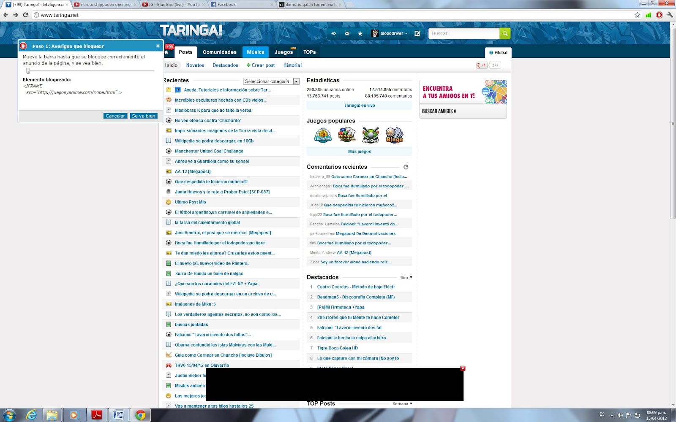Open Windows Start button
Screen dimensions: 676x422
9,415
